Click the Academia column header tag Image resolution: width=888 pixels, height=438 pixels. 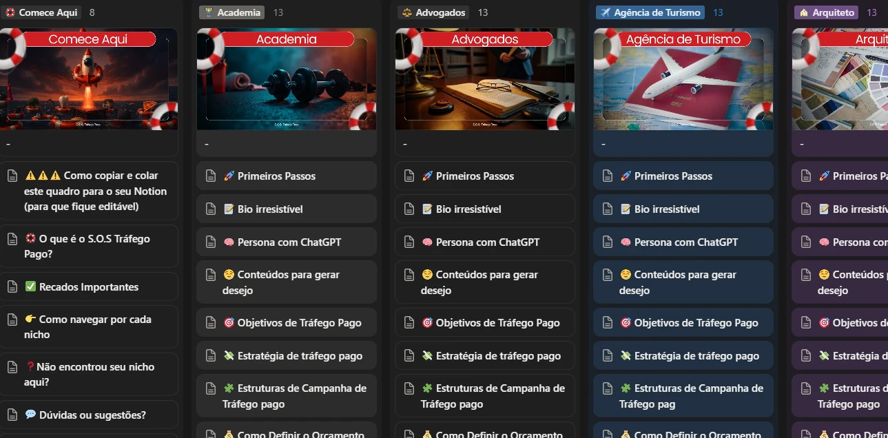click(232, 12)
